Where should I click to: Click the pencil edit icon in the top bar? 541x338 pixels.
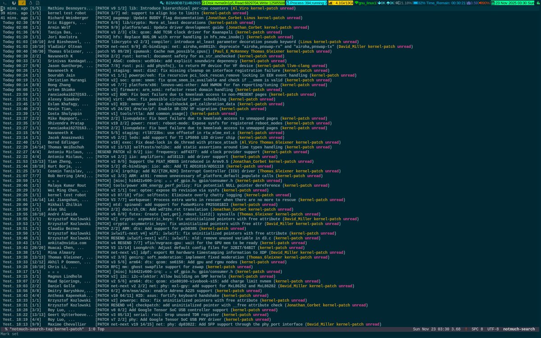22,3
